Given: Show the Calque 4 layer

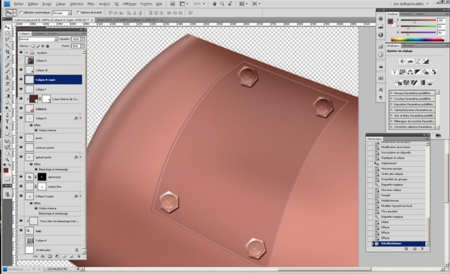Looking at the screenshot, I should (21, 240).
